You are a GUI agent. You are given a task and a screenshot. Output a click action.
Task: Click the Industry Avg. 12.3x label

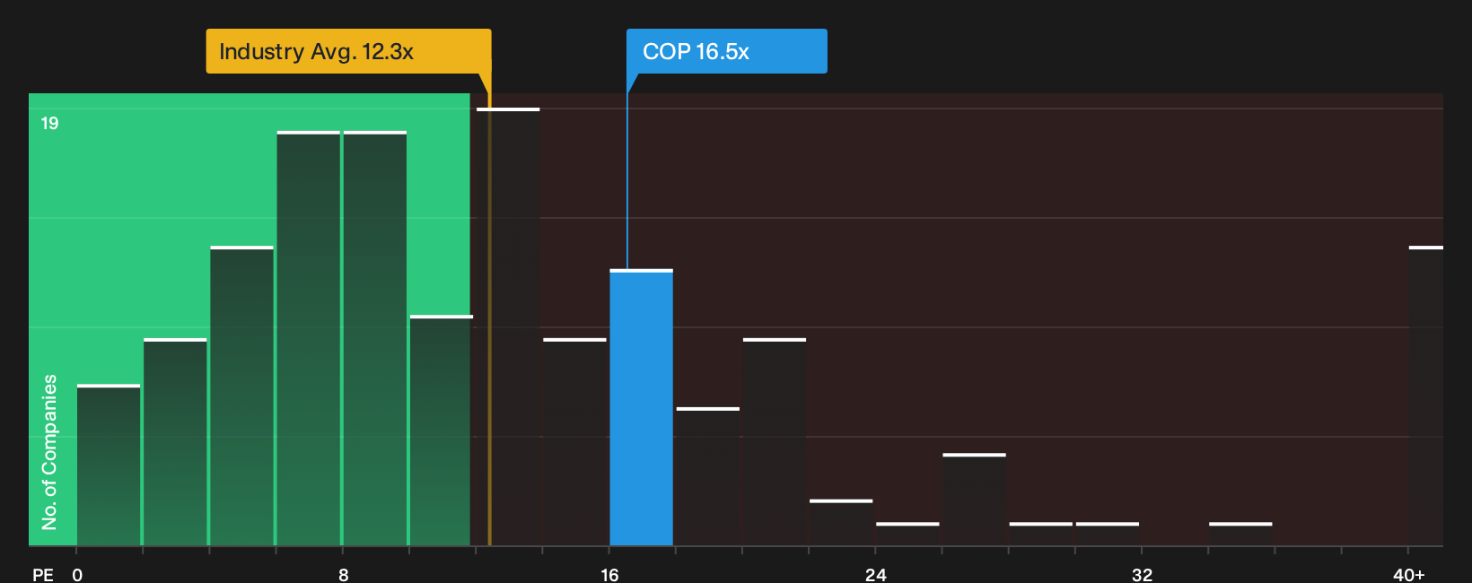pyautogui.click(x=348, y=51)
